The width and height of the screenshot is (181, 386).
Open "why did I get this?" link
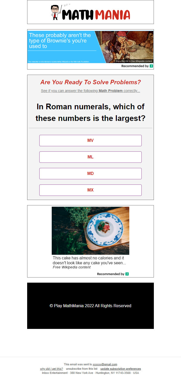(x=51, y=369)
